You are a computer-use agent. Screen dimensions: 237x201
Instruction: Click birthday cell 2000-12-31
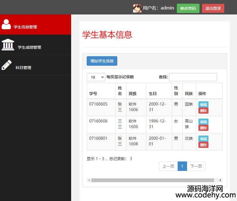coord(159,107)
